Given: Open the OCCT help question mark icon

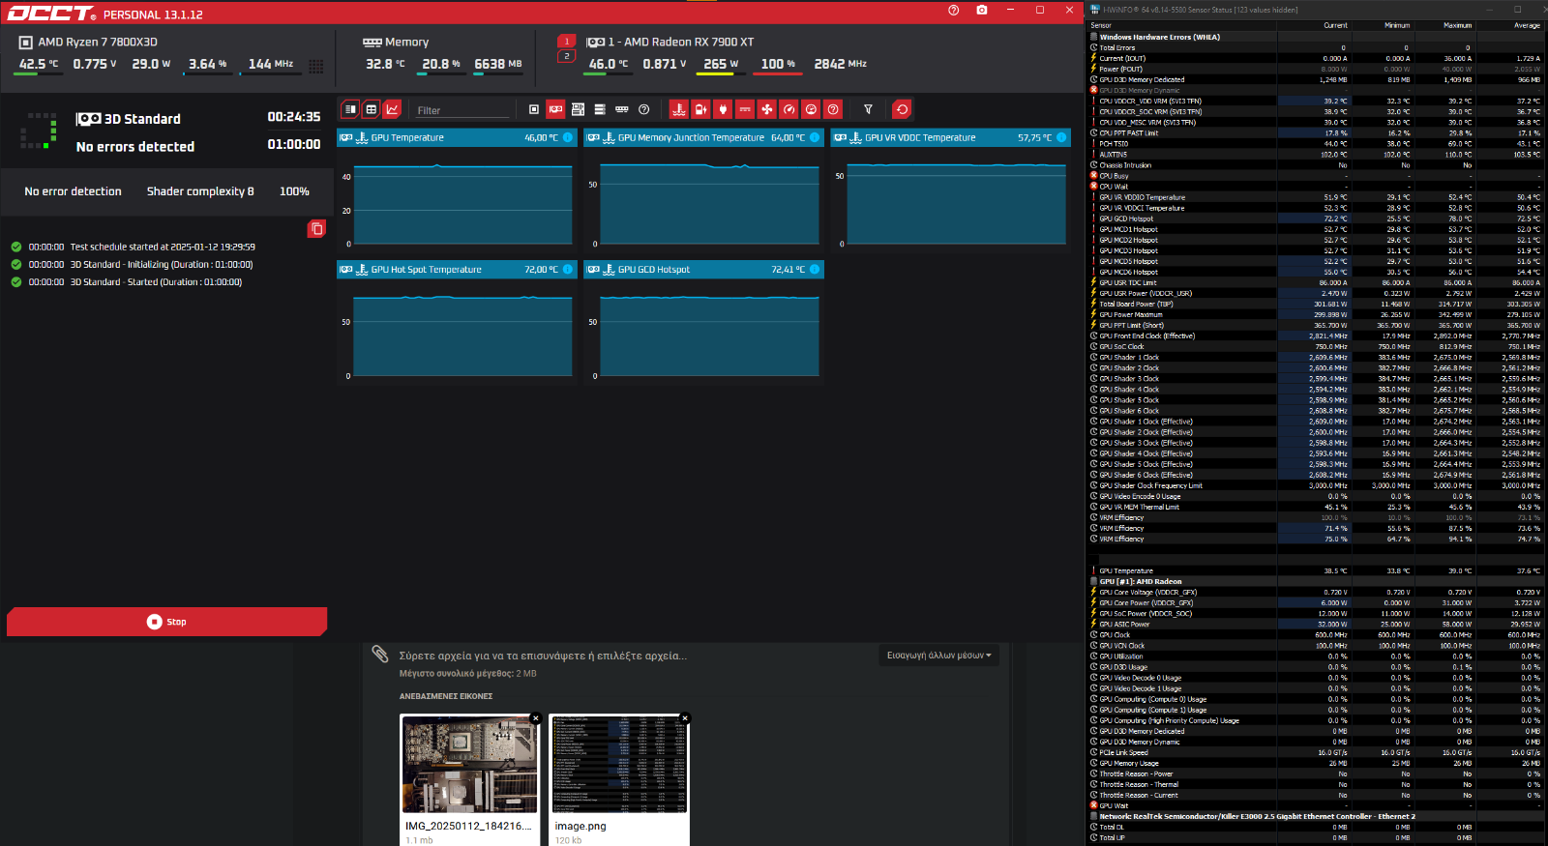Looking at the screenshot, I should tap(953, 10).
